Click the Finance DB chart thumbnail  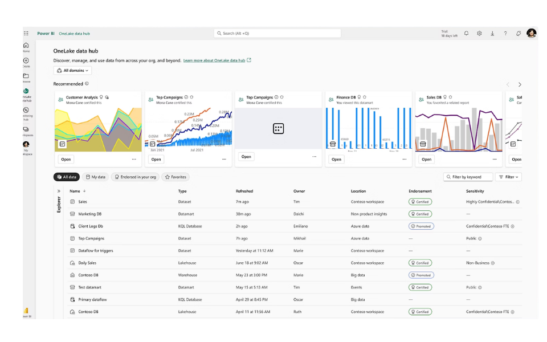tap(369, 129)
